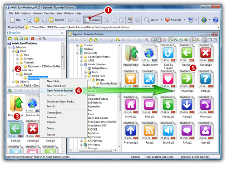Toggle the Librarian toolbar button
This screenshot has height=170, width=227.
92,20
